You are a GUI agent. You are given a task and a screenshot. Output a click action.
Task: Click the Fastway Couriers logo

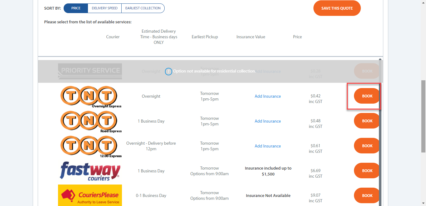(x=90, y=171)
